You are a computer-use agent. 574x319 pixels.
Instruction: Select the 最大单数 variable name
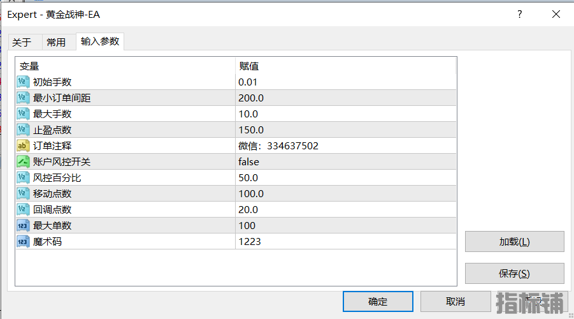point(52,225)
